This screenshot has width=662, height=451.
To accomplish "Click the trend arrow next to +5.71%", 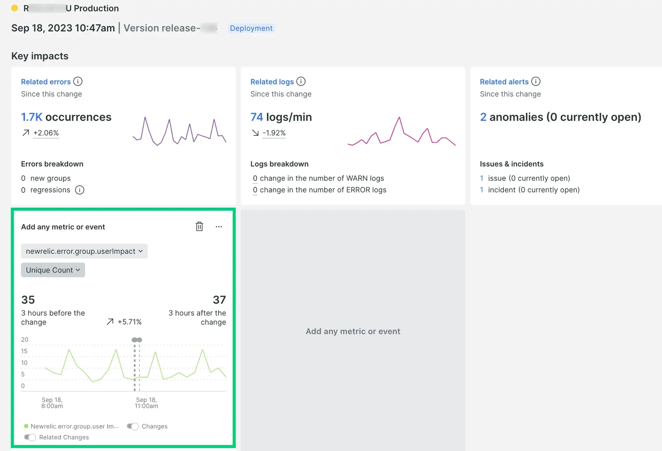I will click(110, 322).
